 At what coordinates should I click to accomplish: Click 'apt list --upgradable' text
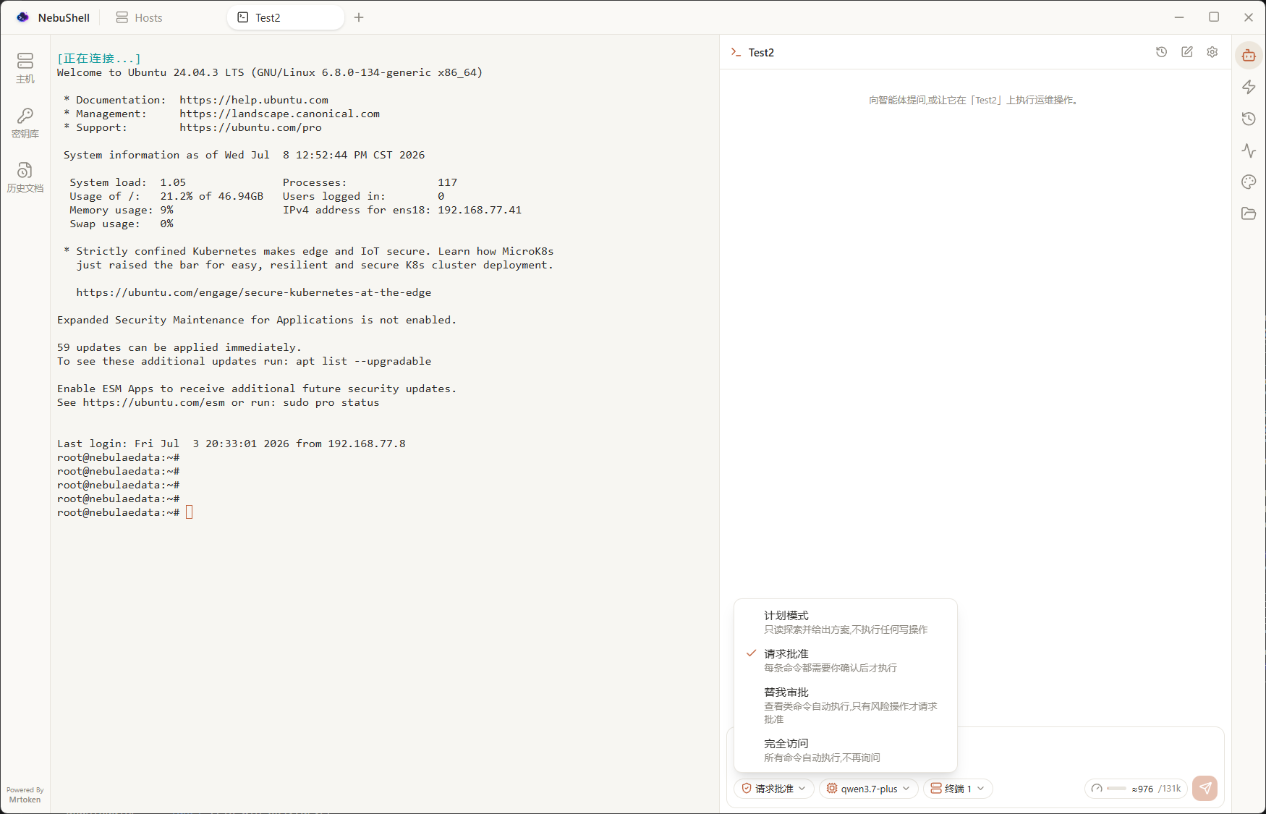[x=363, y=361]
